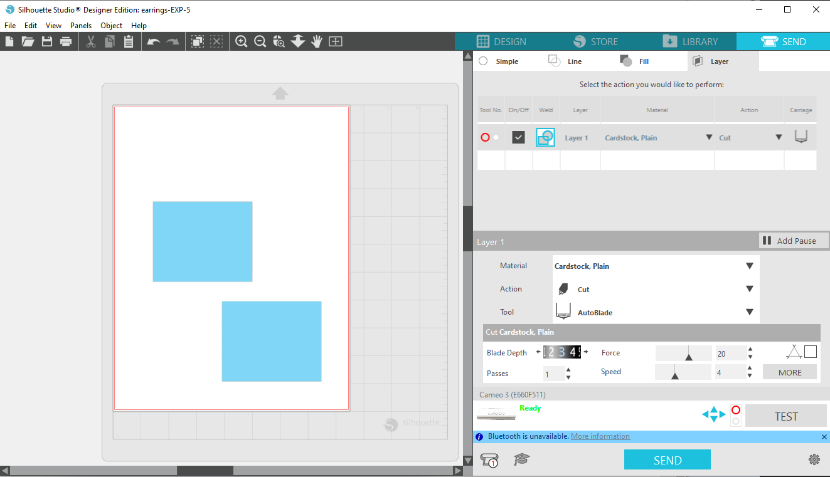This screenshot has height=477, width=830.
Task: Switch to the Fill cut mode tab
Action: [x=634, y=61]
